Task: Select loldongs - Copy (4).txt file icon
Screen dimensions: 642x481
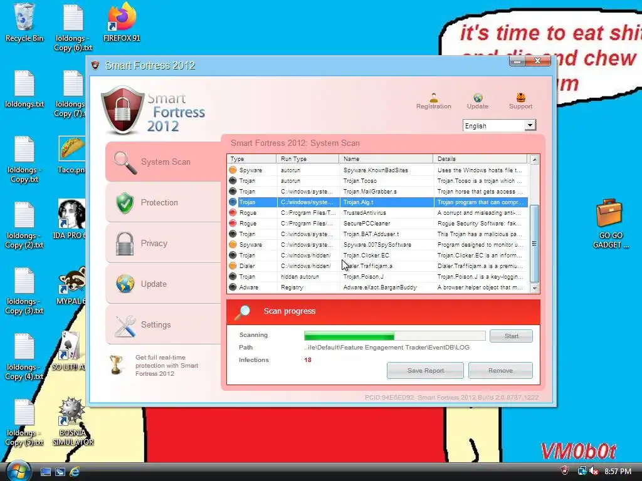Action: pyautogui.click(x=24, y=356)
